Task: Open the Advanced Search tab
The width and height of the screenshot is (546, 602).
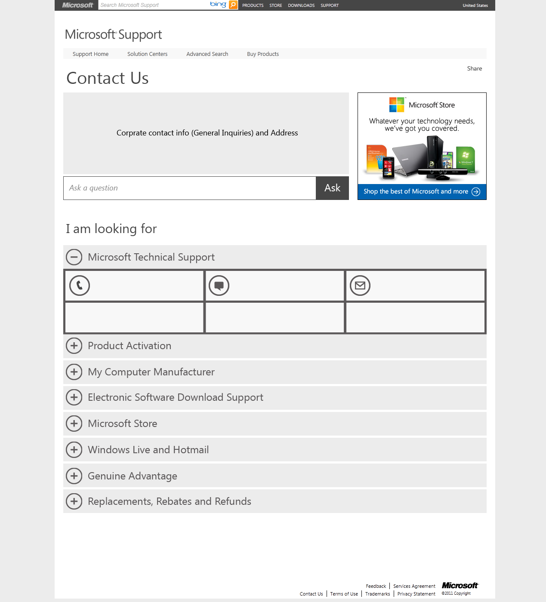Action: (207, 54)
